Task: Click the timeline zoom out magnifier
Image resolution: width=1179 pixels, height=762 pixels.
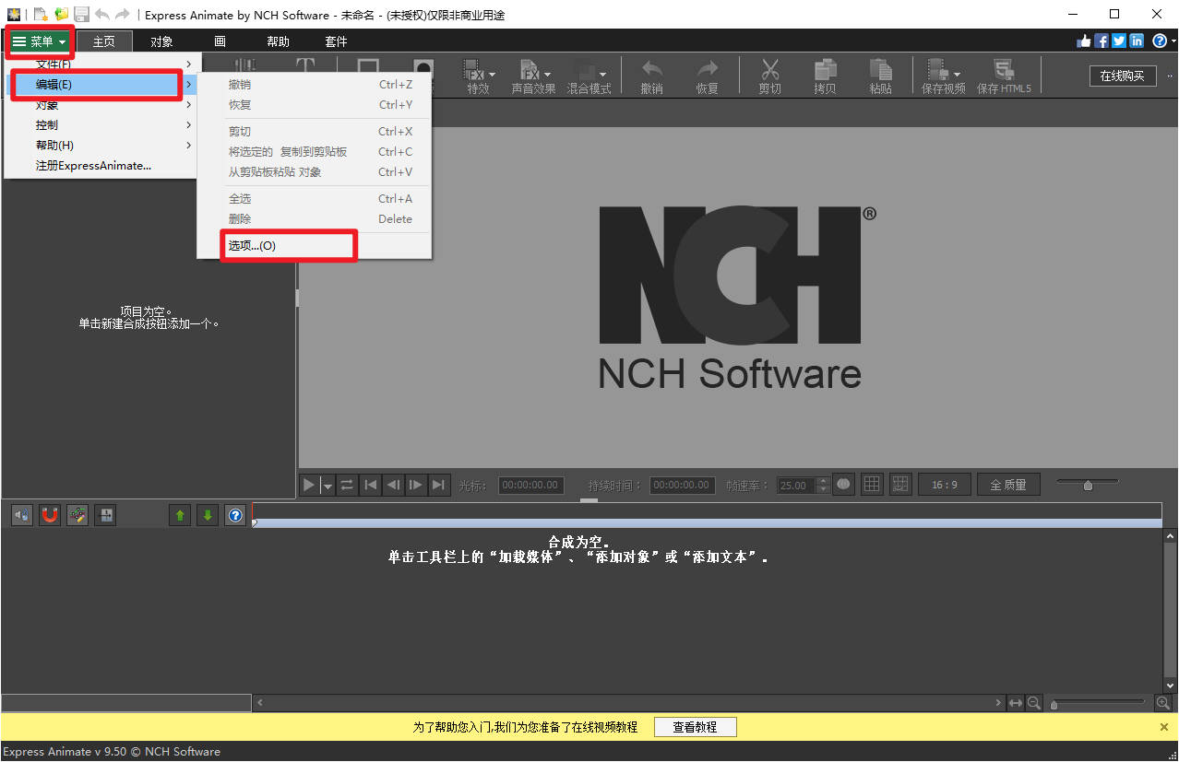Action: (1034, 703)
